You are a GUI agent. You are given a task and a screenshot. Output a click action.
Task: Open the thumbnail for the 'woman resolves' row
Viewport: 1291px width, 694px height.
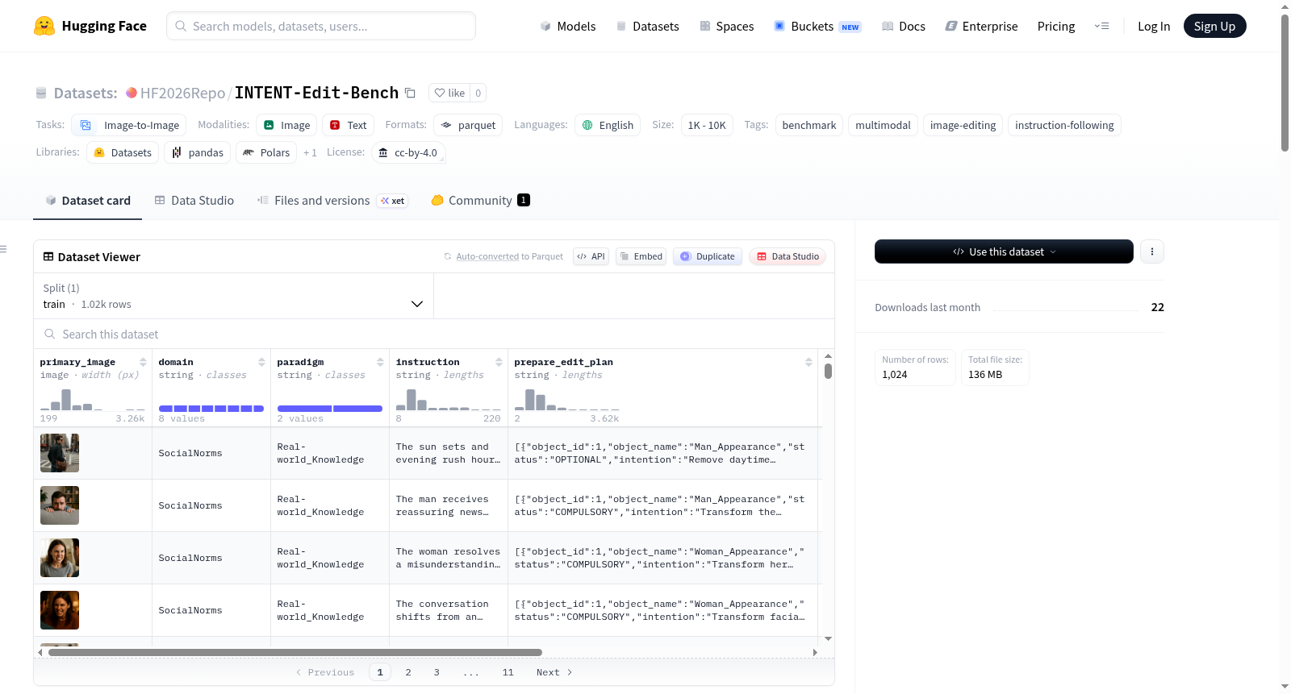[60, 558]
